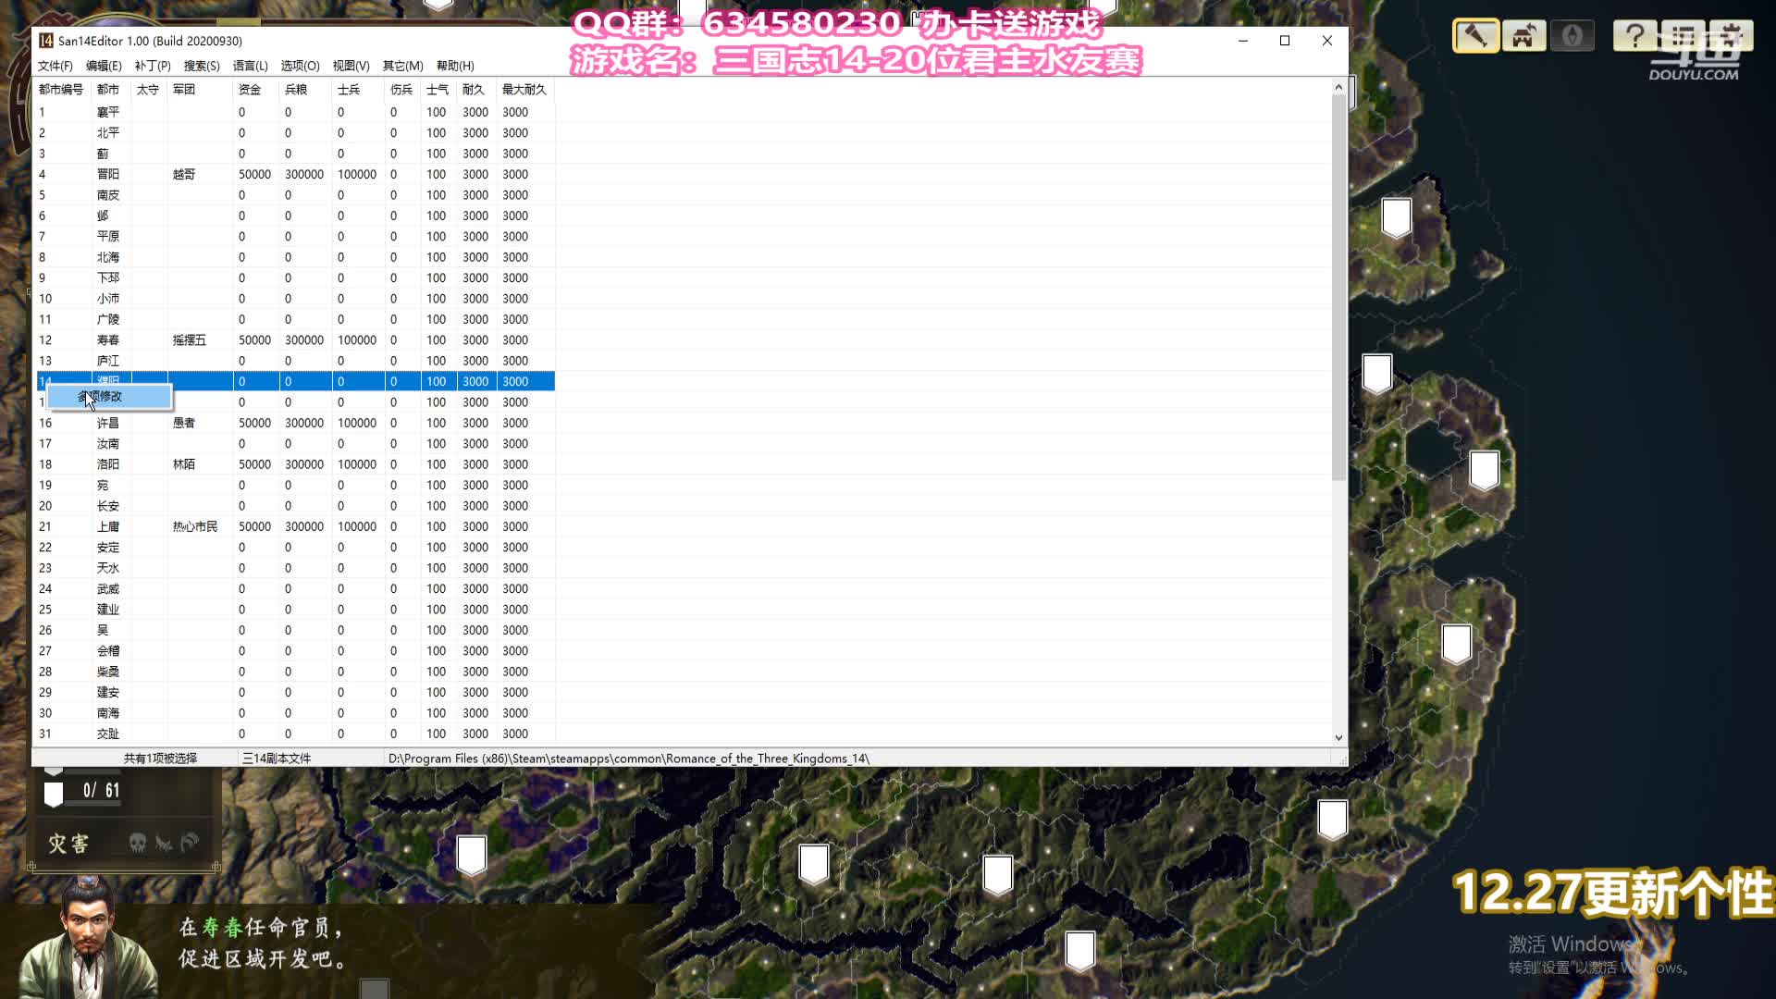The image size is (1776, 999).
Task: Select the city row 会稽
Action: pyautogui.click(x=296, y=650)
